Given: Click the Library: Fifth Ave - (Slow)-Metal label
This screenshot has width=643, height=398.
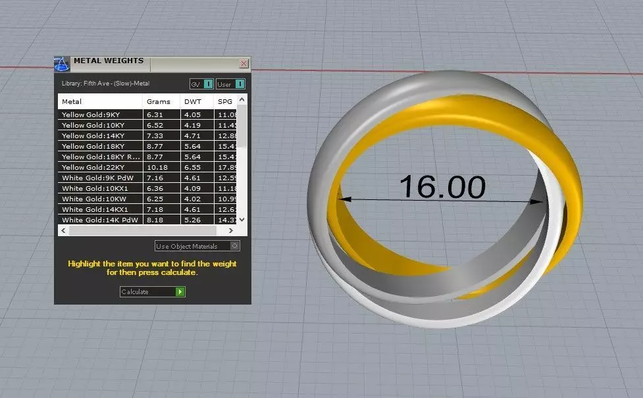Looking at the screenshot, I should (105, 83).
